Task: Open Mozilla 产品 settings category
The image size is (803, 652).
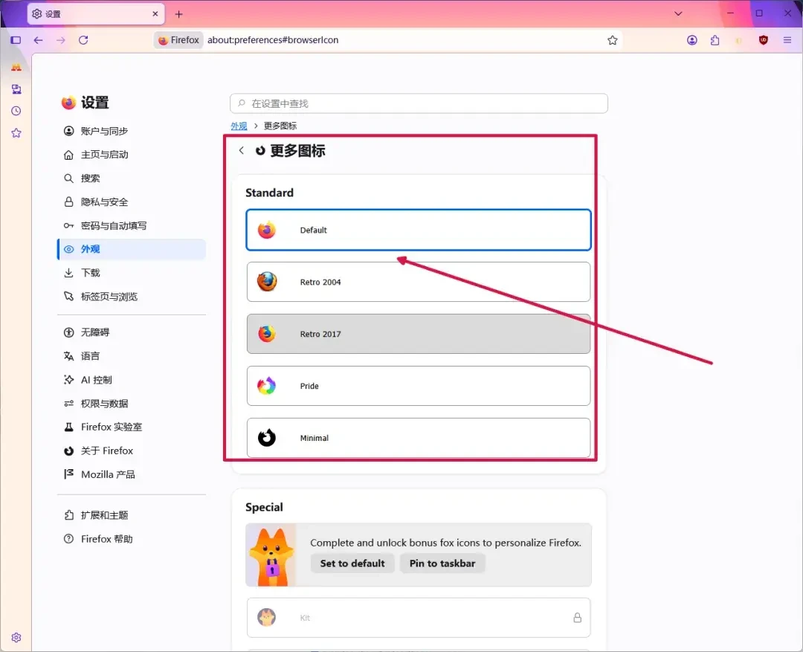Action: click(x=132, y=475)
